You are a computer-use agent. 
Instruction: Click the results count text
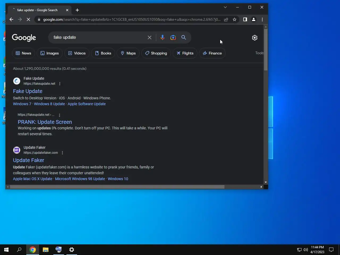pos(50,69)
